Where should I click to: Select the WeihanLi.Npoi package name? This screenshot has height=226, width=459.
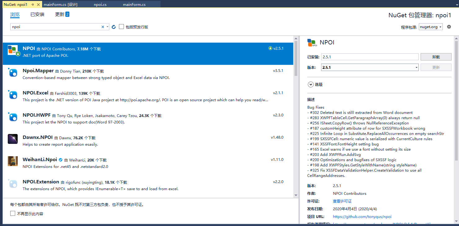click(40, 160)
